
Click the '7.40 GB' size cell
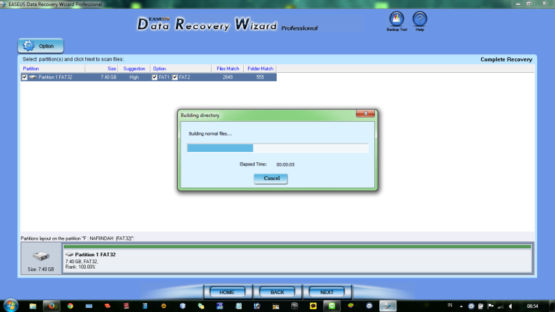coord(109,77)
